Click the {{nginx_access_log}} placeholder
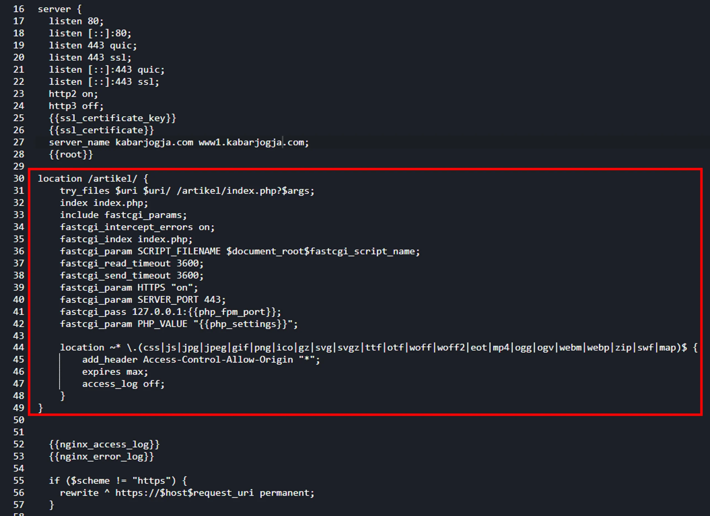The image size is (710, 516). tap(104, 444)
